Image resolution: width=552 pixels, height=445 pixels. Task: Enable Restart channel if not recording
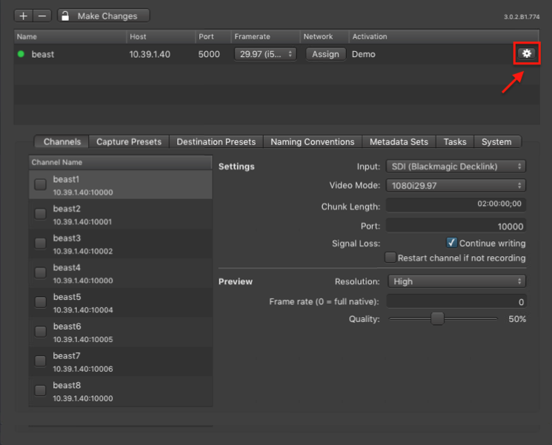[390, 258]
